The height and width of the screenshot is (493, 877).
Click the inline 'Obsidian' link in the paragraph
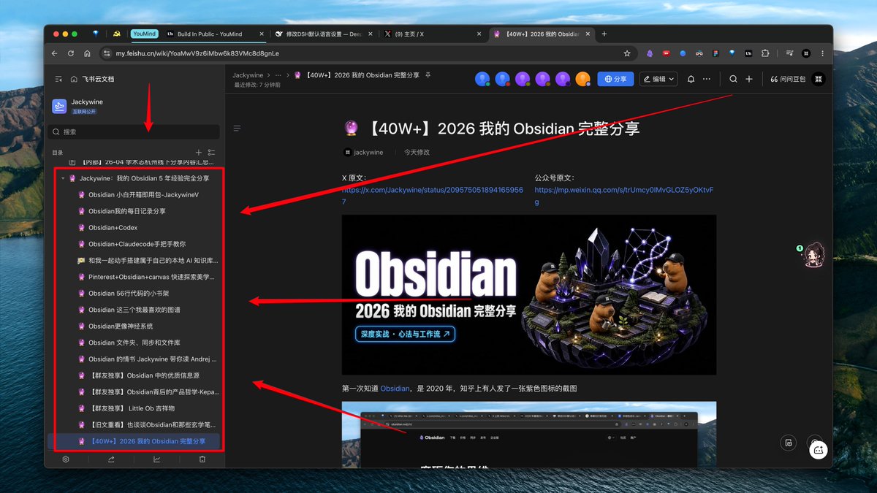point(395,389)
